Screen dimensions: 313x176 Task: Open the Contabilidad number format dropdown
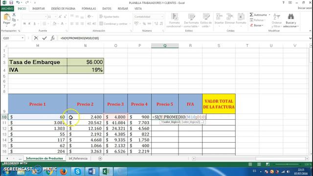pos(162,17)
